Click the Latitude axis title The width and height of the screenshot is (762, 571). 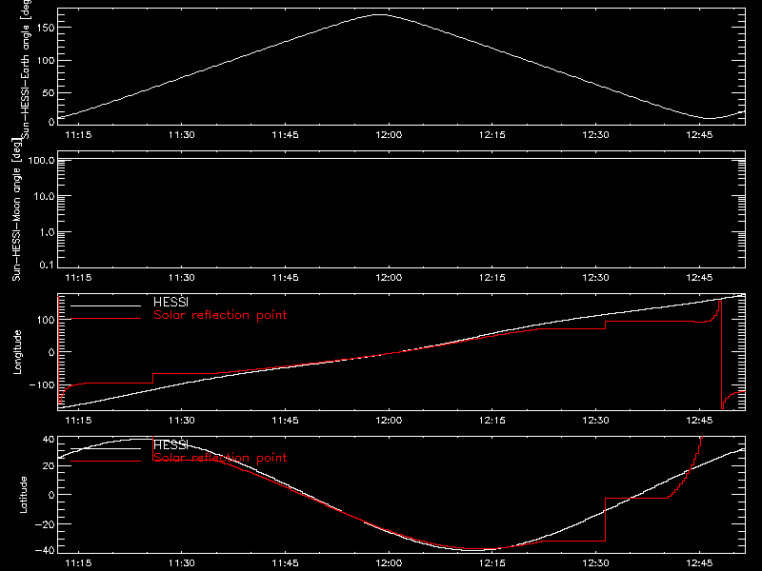click(x=23, y=494)
